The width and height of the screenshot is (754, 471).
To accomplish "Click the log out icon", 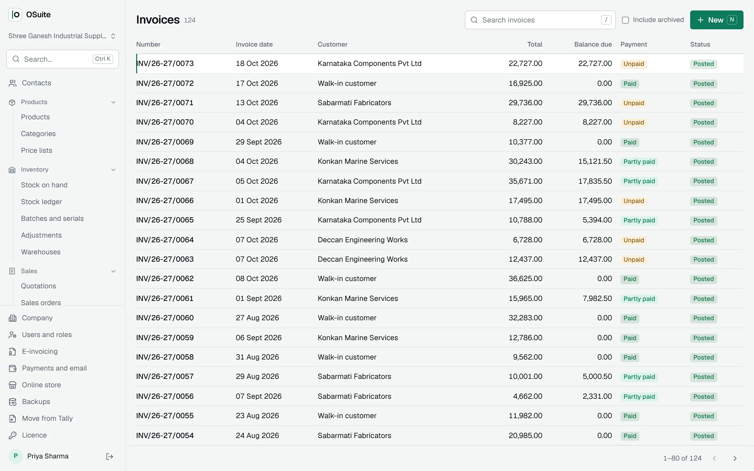I will point(109,456).
